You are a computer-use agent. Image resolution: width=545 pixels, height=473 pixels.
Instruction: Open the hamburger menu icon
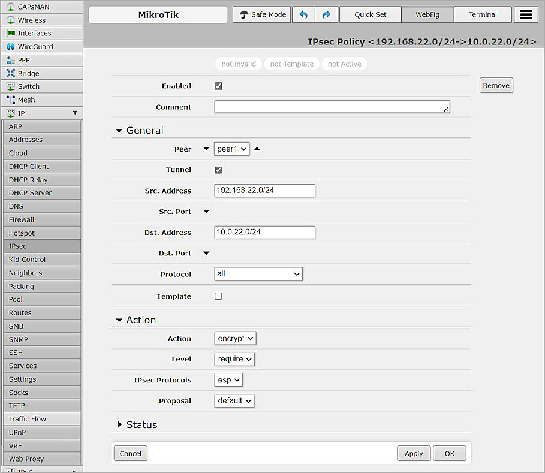point(526,15)
